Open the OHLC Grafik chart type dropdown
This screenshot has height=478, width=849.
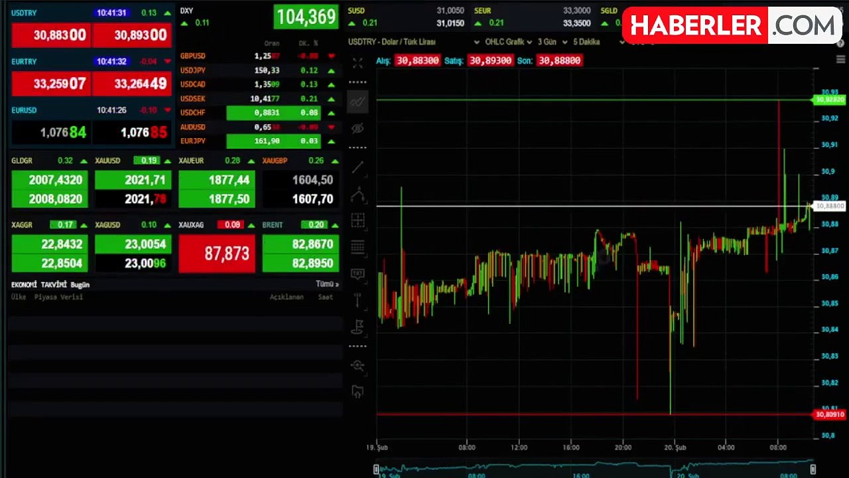pyautogui.click(x=508, y=42)
